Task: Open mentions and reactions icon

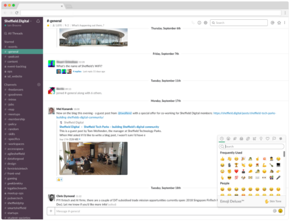Action: [x=273, y=23]
